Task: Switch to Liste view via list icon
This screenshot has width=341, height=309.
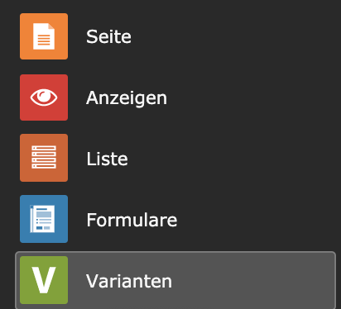Action: [x=44, y=158]
